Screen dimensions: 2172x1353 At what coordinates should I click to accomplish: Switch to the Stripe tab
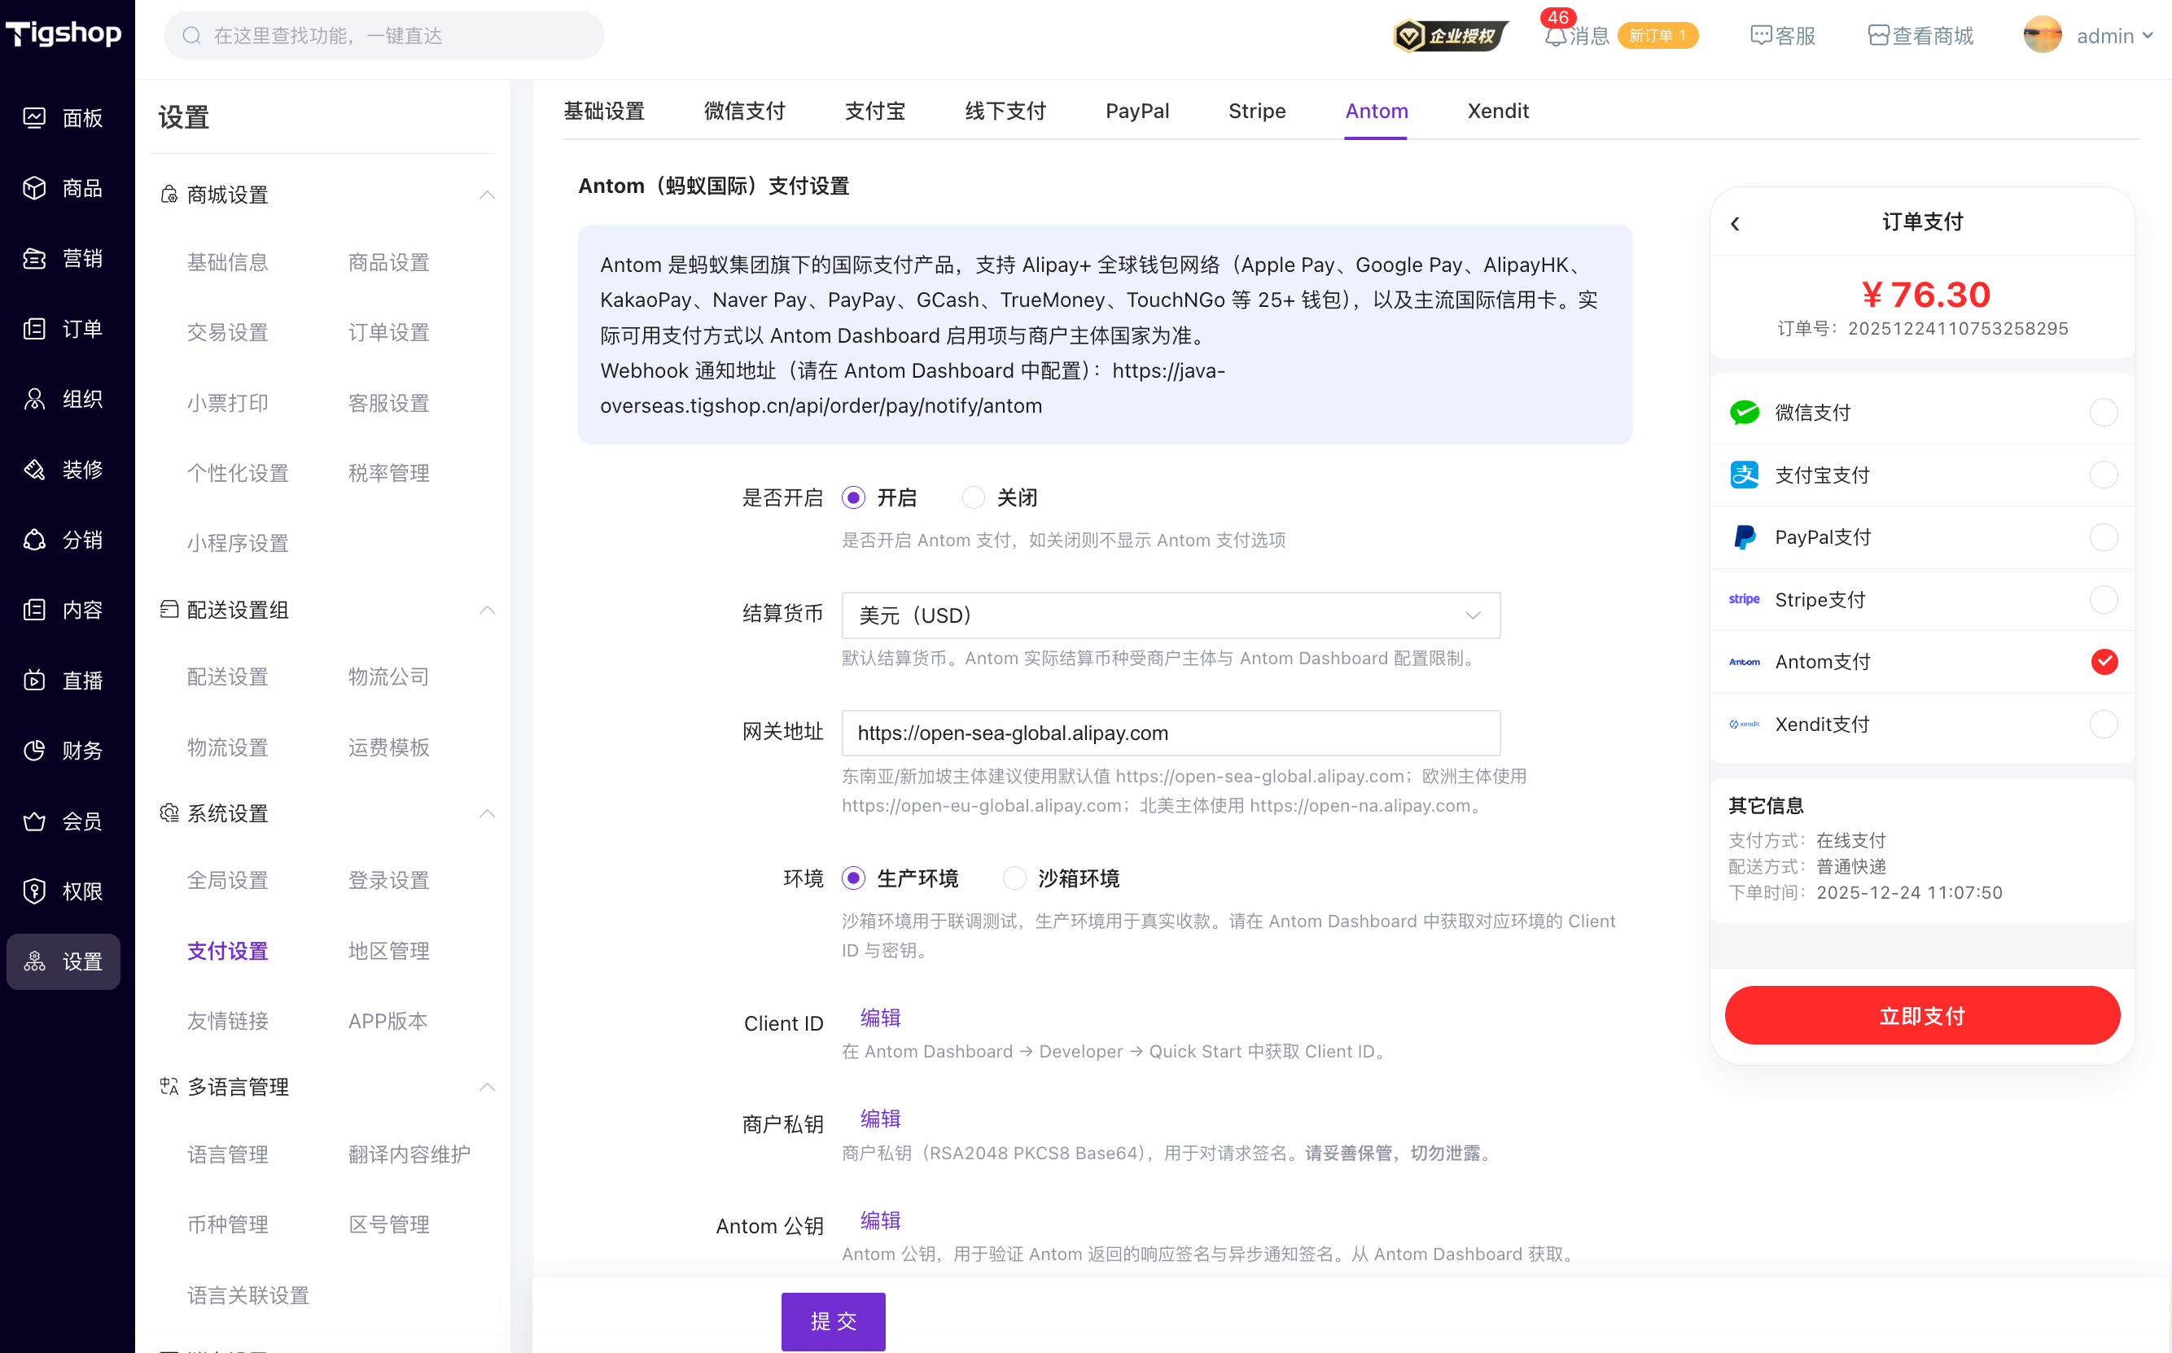[x=1257, y=111]
